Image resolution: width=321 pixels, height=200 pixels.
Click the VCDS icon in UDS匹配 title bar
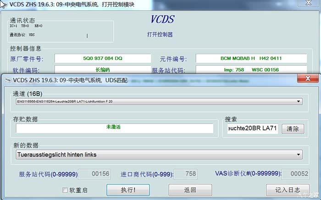[x=8, y=80]
